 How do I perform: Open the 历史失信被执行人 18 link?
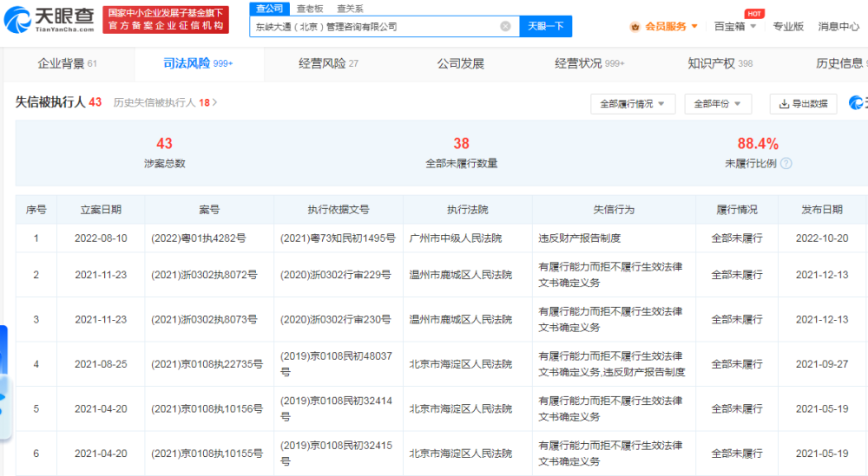coord(165,103)
